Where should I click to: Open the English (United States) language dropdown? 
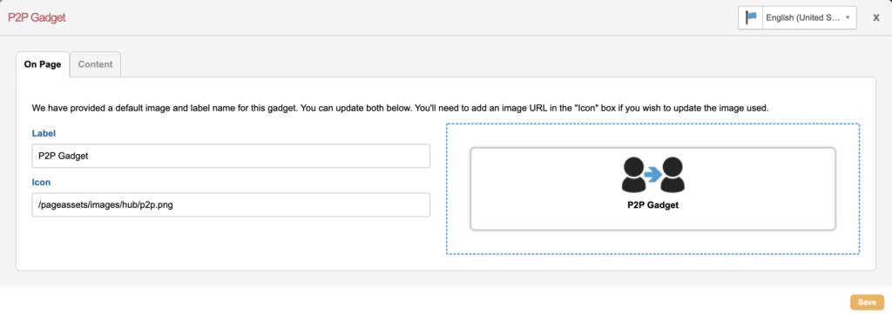(x=797, y=17)
